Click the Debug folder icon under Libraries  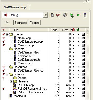(15, 78)
